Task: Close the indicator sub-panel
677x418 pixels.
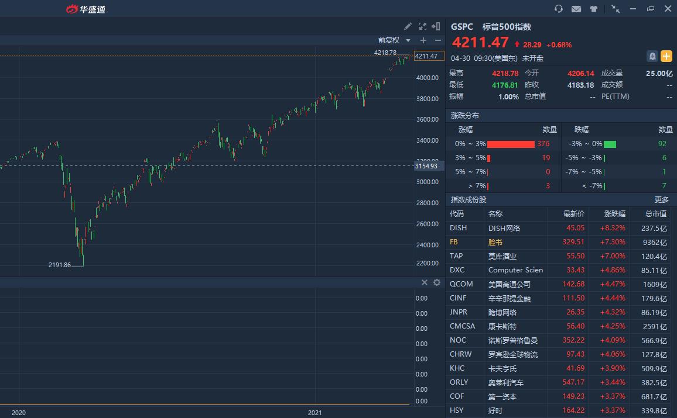Action: coord(425,282)
